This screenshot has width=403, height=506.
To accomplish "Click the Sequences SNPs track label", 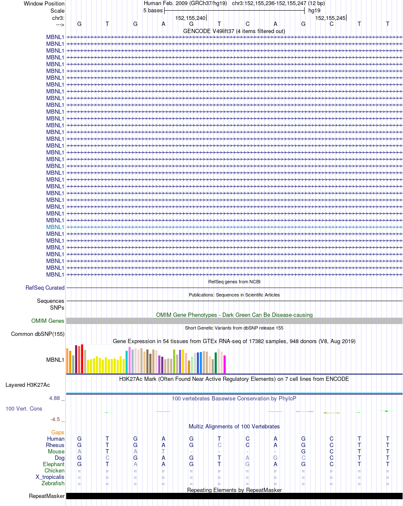I will (50, 304).
